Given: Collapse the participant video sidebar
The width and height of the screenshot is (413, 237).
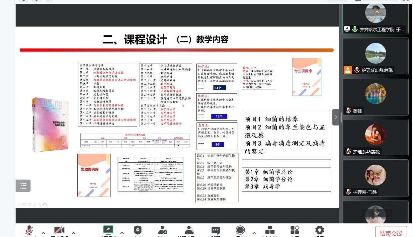Looking at the screenshot, I should (x=336, y=117).
